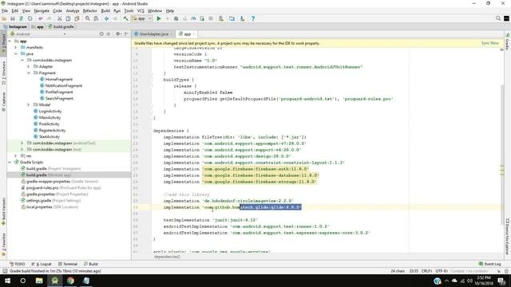Open the app run configuration dropdown
The image size is (511, 287).
click(142, 18)
